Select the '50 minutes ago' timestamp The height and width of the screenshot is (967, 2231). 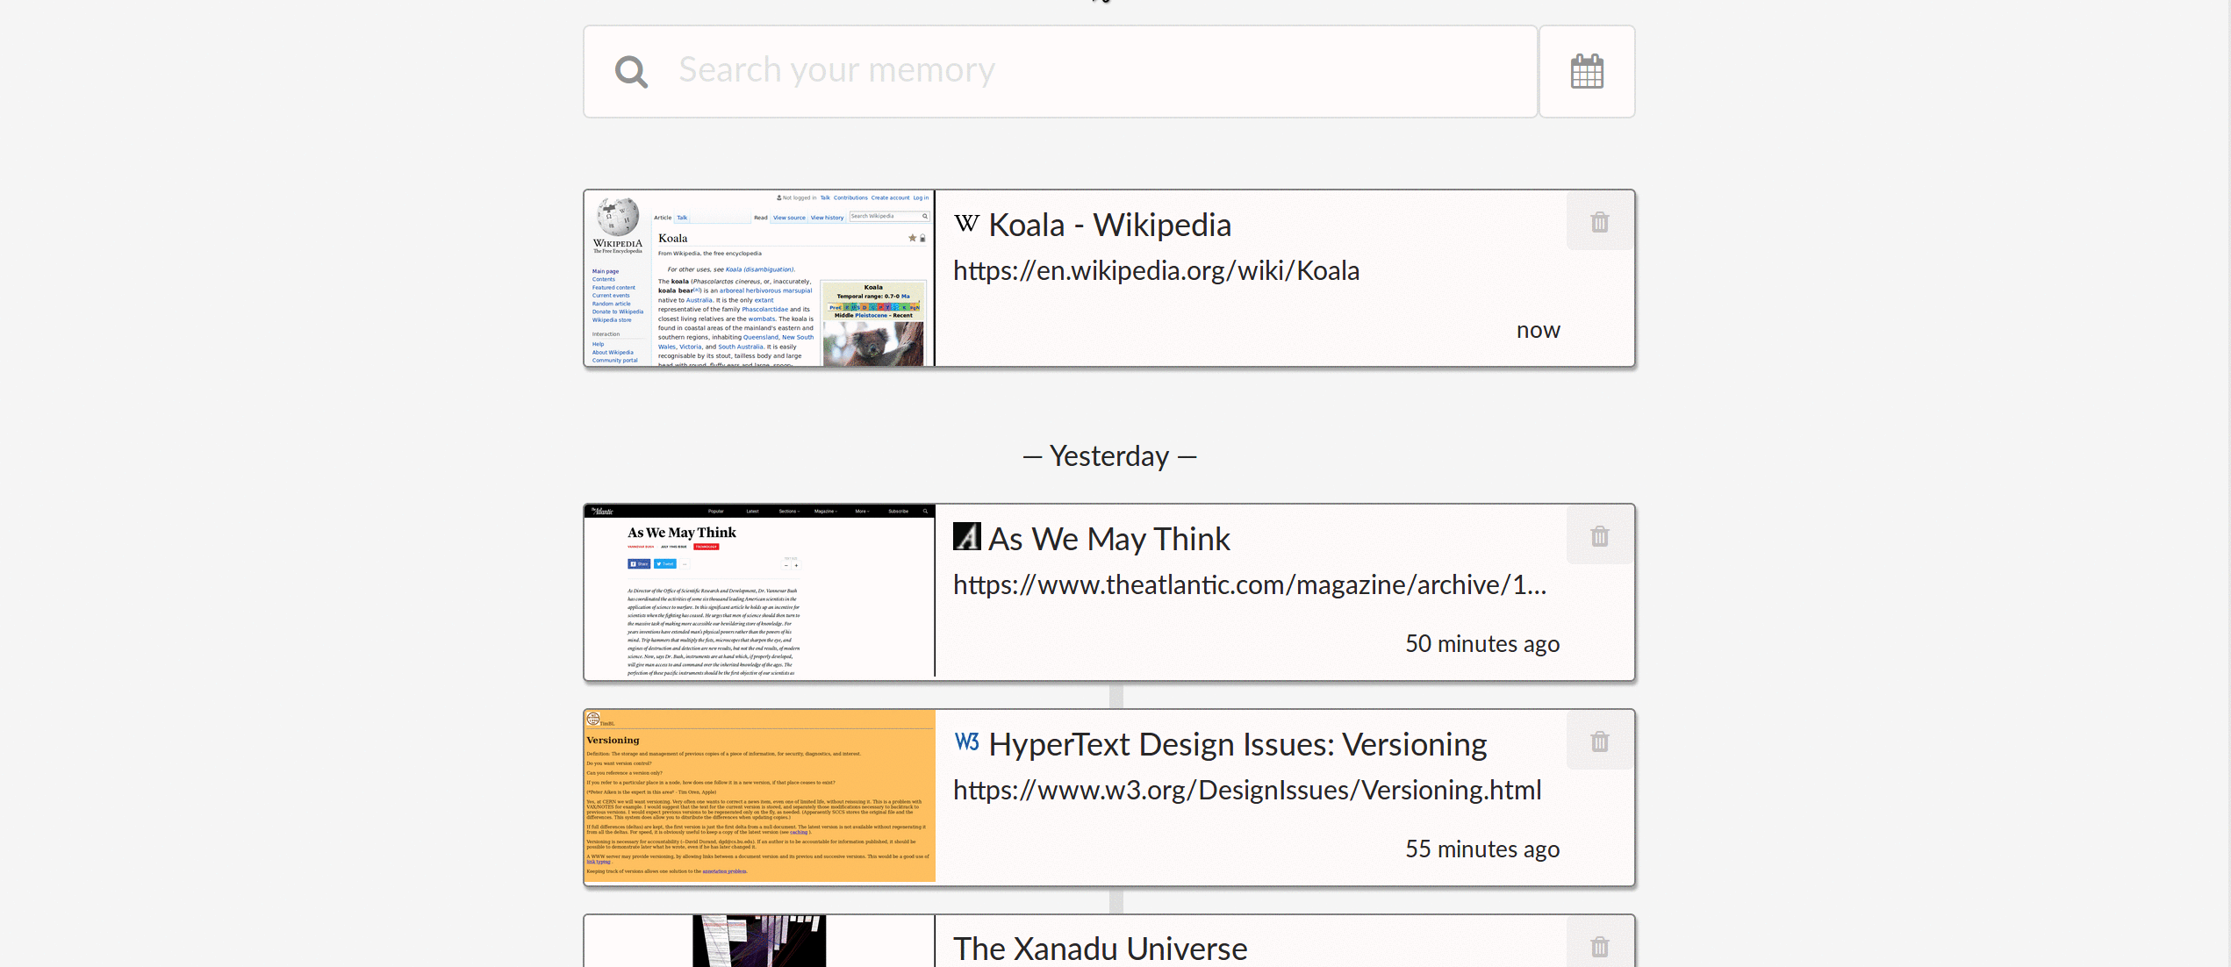[1482, 644]
